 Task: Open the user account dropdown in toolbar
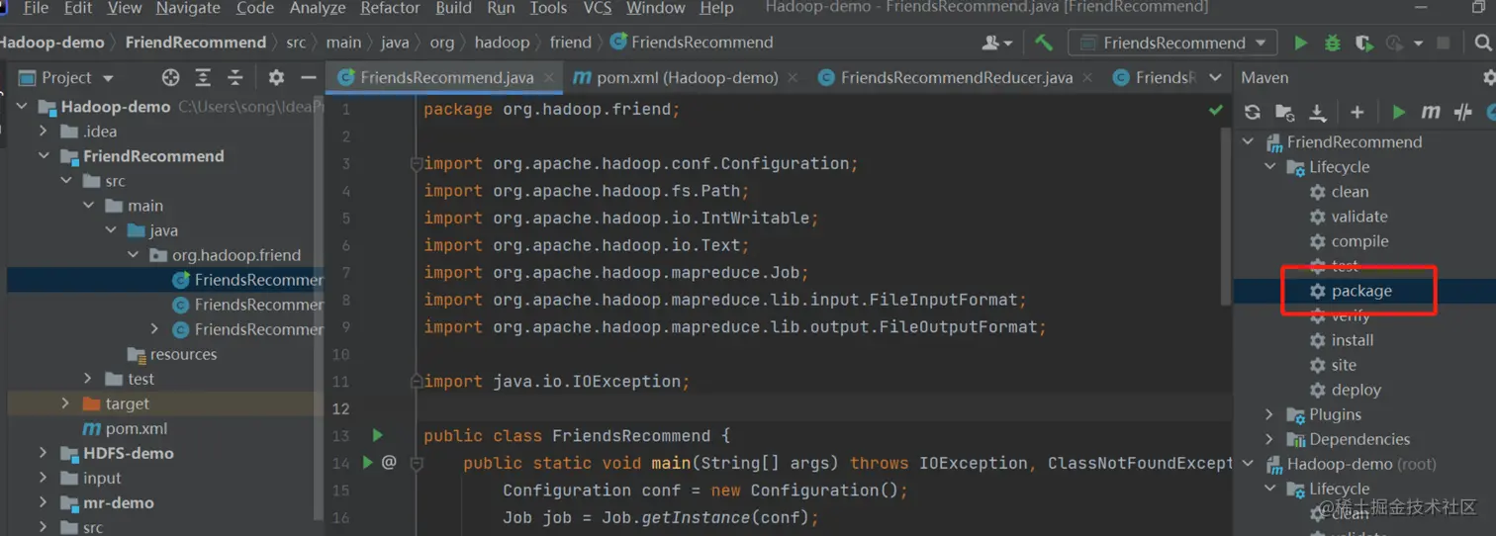pos(996,43)
